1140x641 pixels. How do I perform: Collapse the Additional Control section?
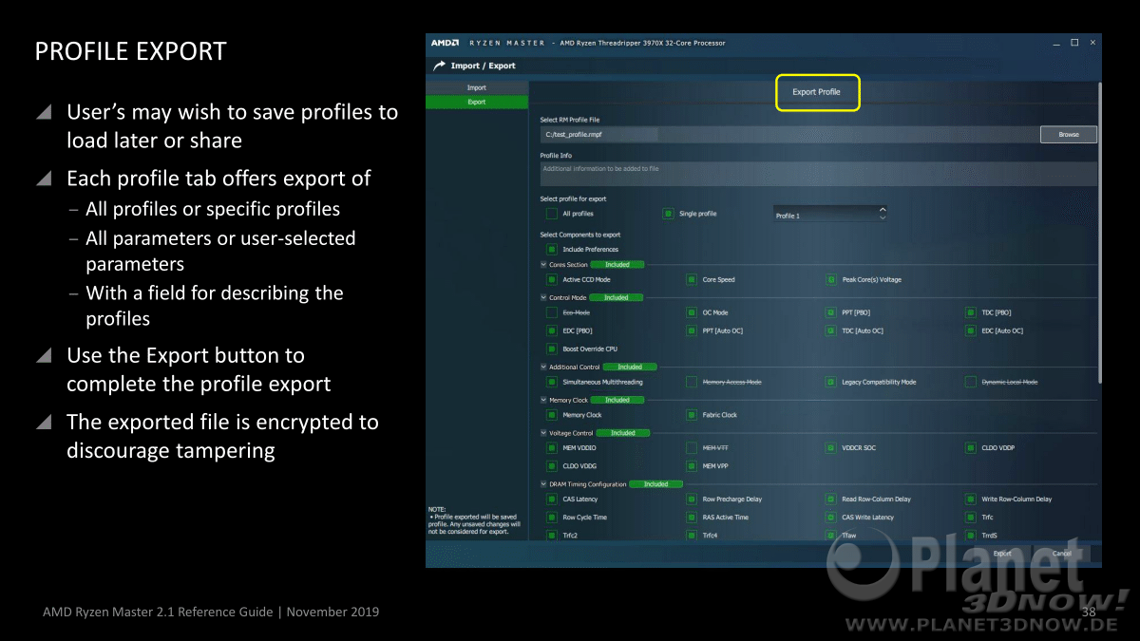tap(542, 368)
